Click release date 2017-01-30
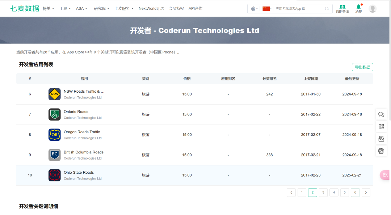 pos(311,94)
